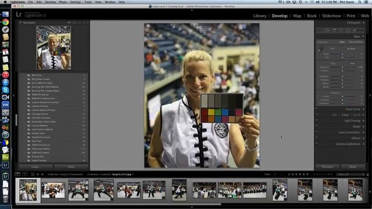Go forward using filmstrip right arrow
372x209 pixels.
coord(42,174)
